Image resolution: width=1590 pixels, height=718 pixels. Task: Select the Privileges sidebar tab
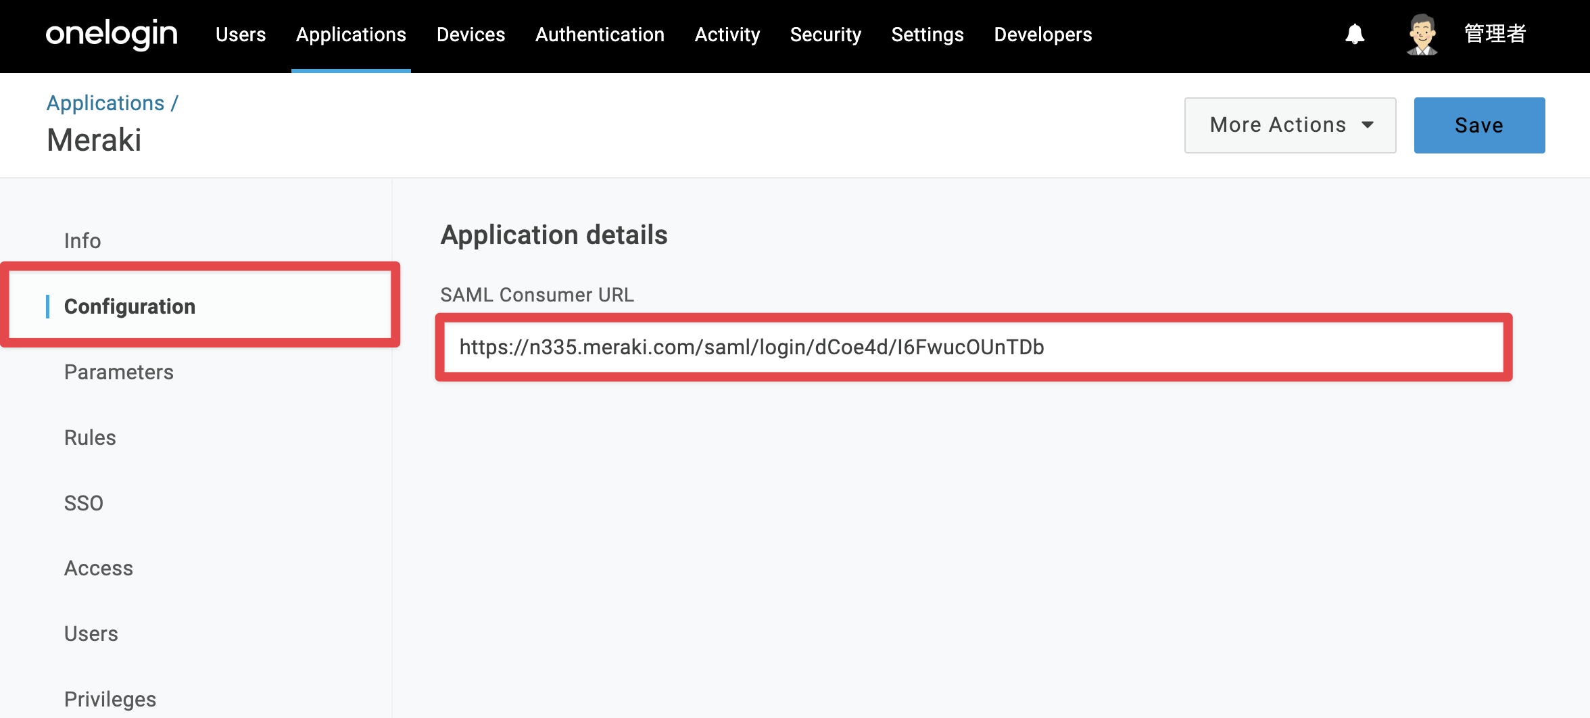click(110, 699)
